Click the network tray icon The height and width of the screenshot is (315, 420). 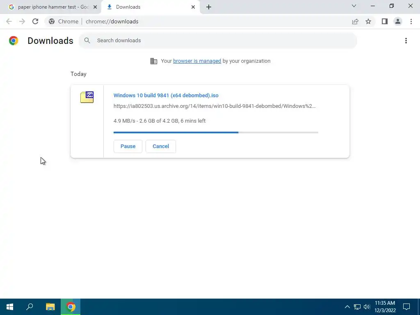[357, 307]
